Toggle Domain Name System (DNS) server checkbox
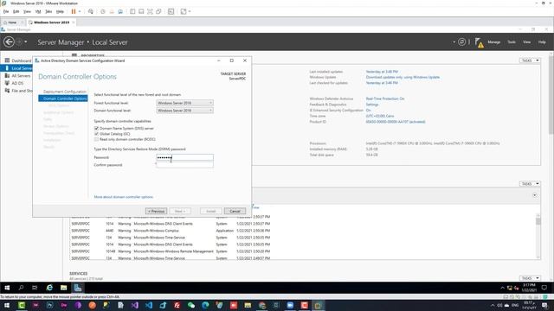554x311 pixels. 96,129
